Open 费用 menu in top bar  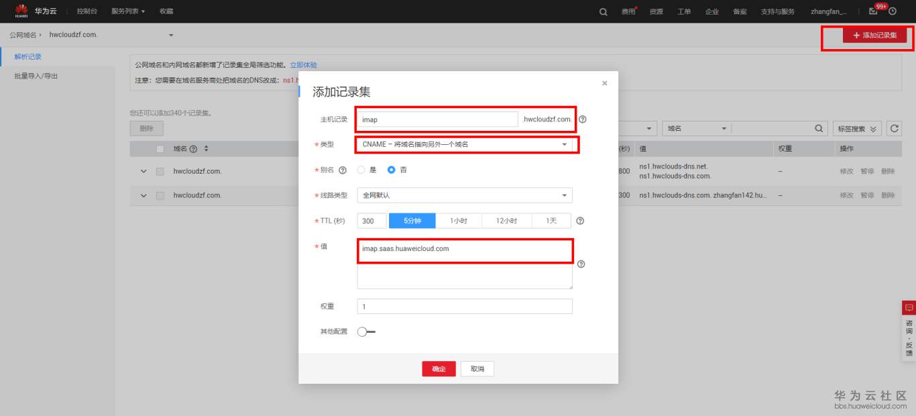coord(628,11)
